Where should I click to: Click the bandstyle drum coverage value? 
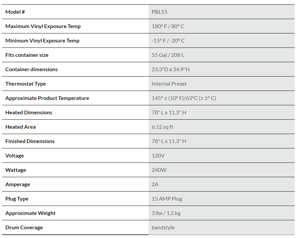[163, 228]
